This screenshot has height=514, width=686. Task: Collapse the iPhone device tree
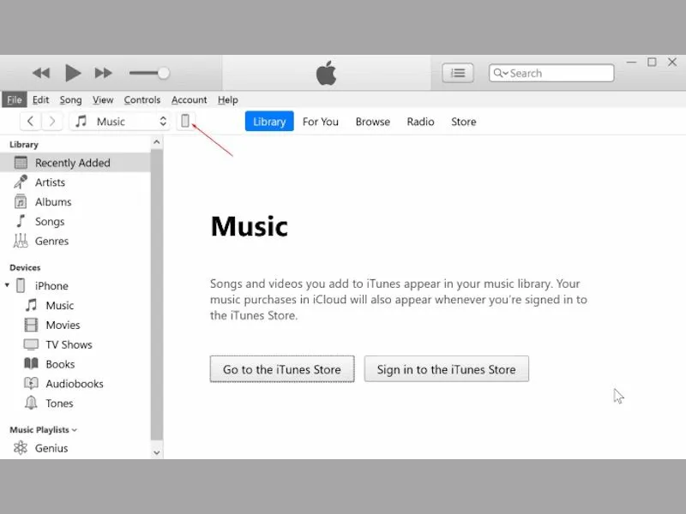click(x=7, y=285)
